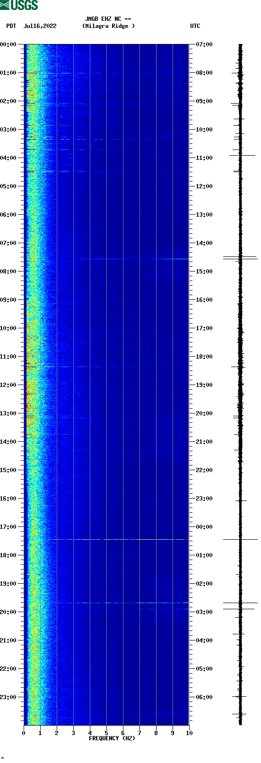Click the FREQUENCY (HZ) axis label
The image size is (261, 763).
click(x=112, y=738)
